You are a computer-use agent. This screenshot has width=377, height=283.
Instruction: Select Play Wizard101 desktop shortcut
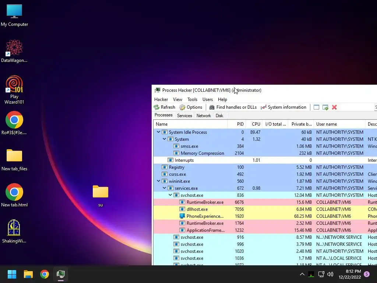[x=14, y=90]
